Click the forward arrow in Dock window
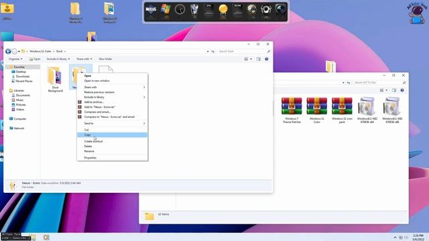Viewport: 429px width, 241px height. coord(15,52)
